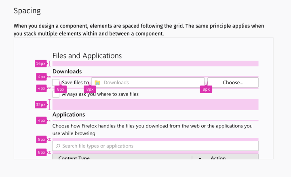Select the Downloads section heading

click(67, 71)
